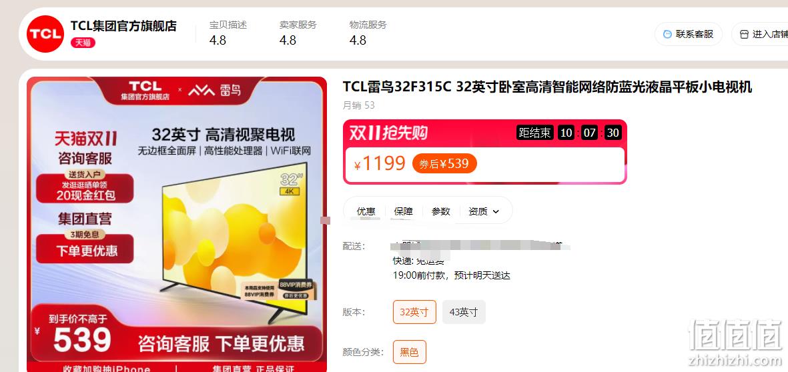
Task: Click the 联系客服 button
Action: click(x=689, y=34)
